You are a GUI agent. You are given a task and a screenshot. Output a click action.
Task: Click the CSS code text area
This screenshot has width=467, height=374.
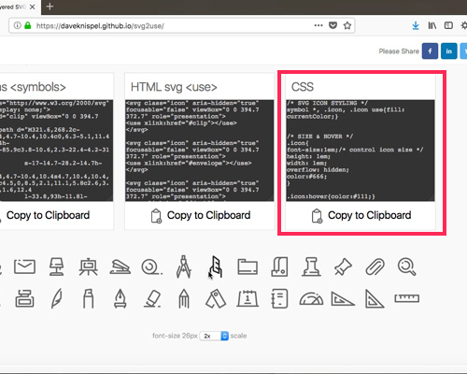[361, 151]
